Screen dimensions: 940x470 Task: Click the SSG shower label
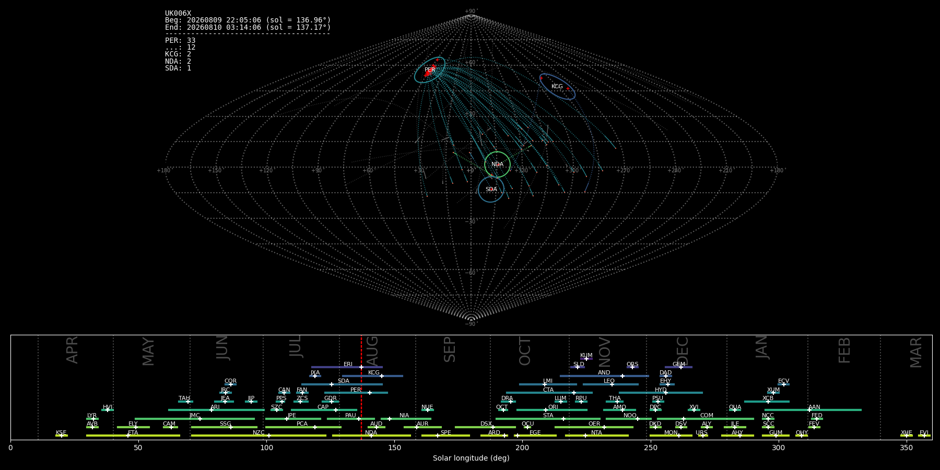[x=225, y=424]
